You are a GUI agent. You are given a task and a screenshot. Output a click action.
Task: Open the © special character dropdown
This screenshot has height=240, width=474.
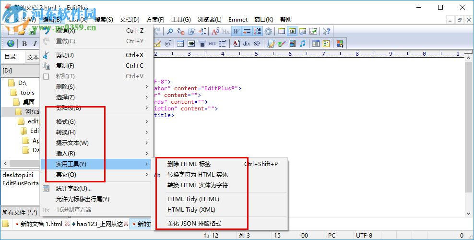click(167, 44)
